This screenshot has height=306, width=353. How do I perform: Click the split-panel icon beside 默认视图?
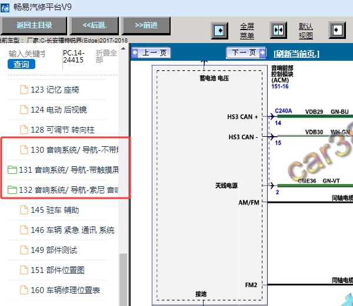[x=278, y=30]
